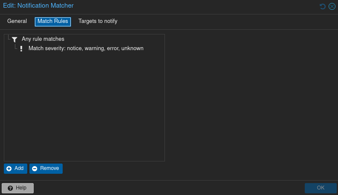Click the reset/undo arrow icon in title bar
Screen dimensions: 338x195
(323, 6)
